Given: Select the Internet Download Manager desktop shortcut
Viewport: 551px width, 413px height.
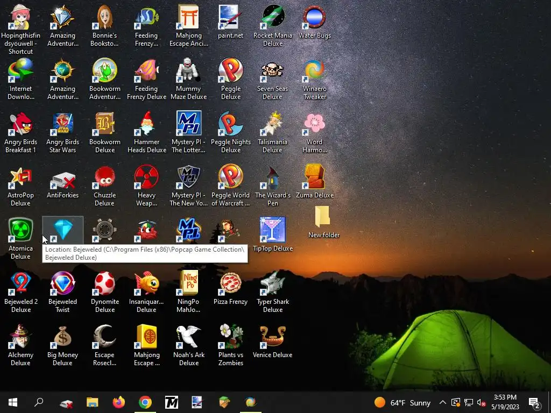Looking at the screenshot, I should click(x=20, y=70).
